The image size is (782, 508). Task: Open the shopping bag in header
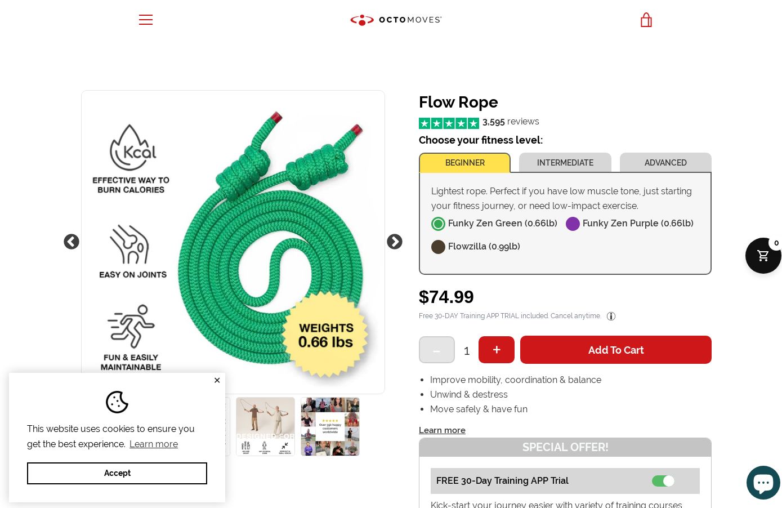coord(646,20)
